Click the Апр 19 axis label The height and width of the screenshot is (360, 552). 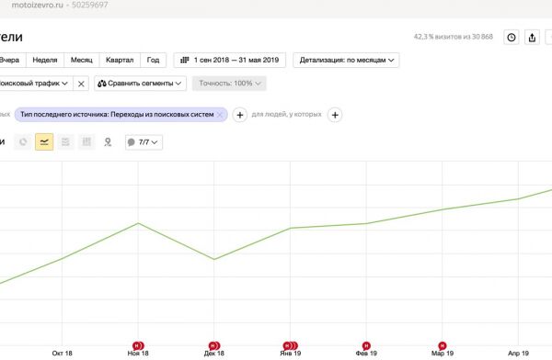pos(518,354)
